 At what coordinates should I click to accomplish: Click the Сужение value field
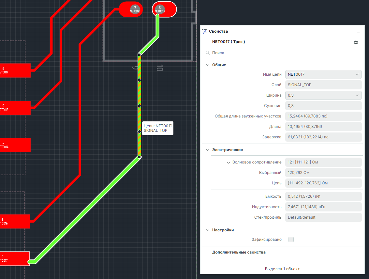[x=323, y=106]
